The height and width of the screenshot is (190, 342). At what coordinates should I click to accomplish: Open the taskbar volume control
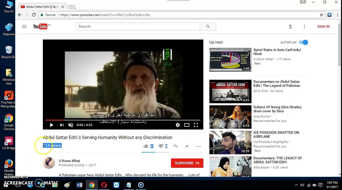point(302,185)
